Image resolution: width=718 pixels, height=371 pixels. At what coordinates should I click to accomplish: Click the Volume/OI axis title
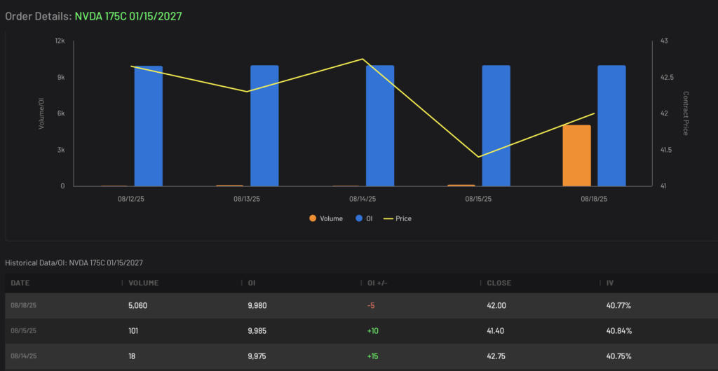click(x=41, y=113)
